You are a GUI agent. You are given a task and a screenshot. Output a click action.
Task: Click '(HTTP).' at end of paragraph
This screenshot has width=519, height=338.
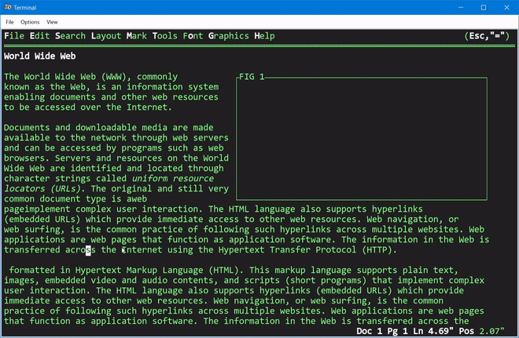click(379, 249)
